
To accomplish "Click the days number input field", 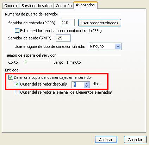I will coord(78,85).
